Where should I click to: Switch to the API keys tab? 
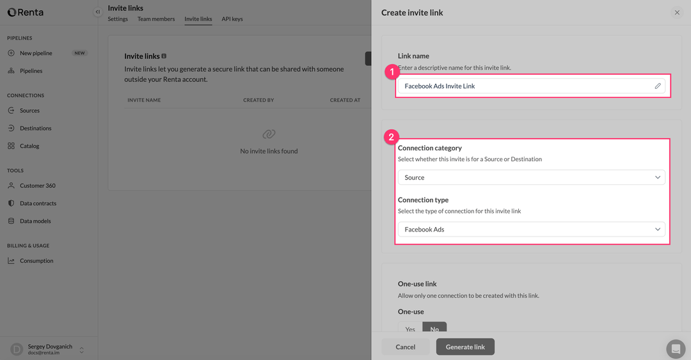(232, 19)
